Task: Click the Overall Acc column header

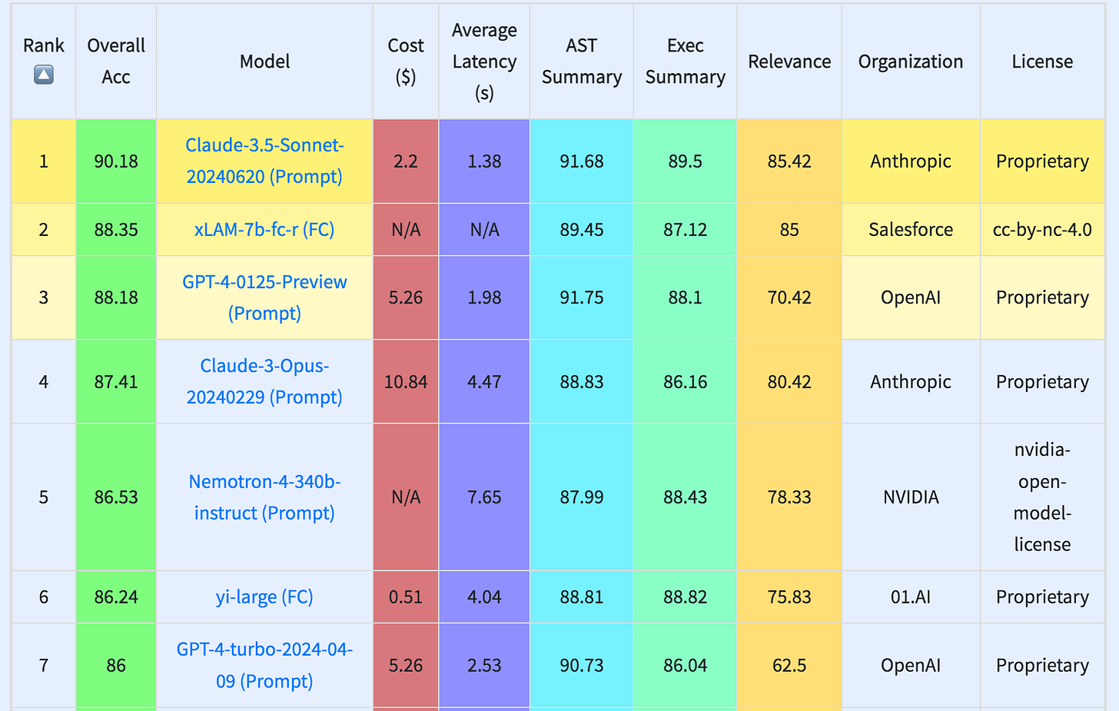Action: pyautogui.click(x=116, y=61)
